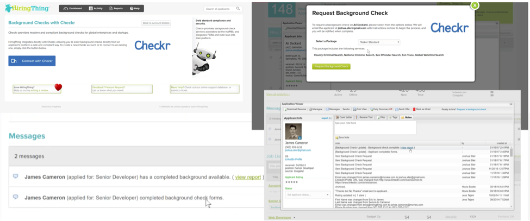
Task: Open the Send dropdown
Action: click(x=346, y=109)
